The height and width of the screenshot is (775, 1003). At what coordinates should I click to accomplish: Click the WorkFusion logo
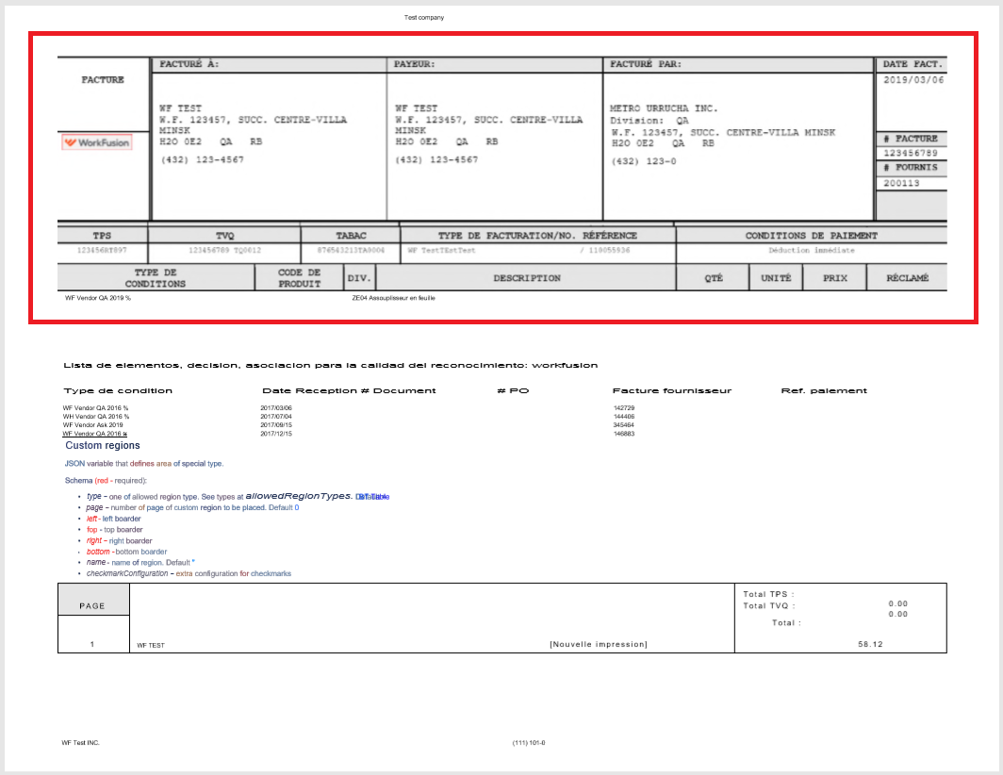96,142
